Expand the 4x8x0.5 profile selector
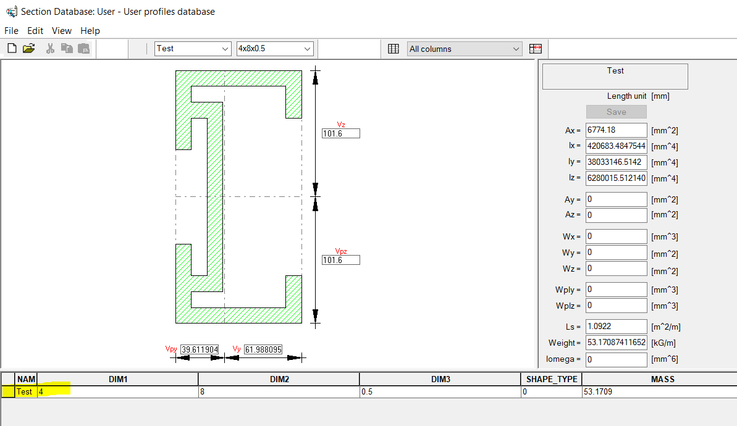The width and height of the screenshot is (737, 426). 308,48
